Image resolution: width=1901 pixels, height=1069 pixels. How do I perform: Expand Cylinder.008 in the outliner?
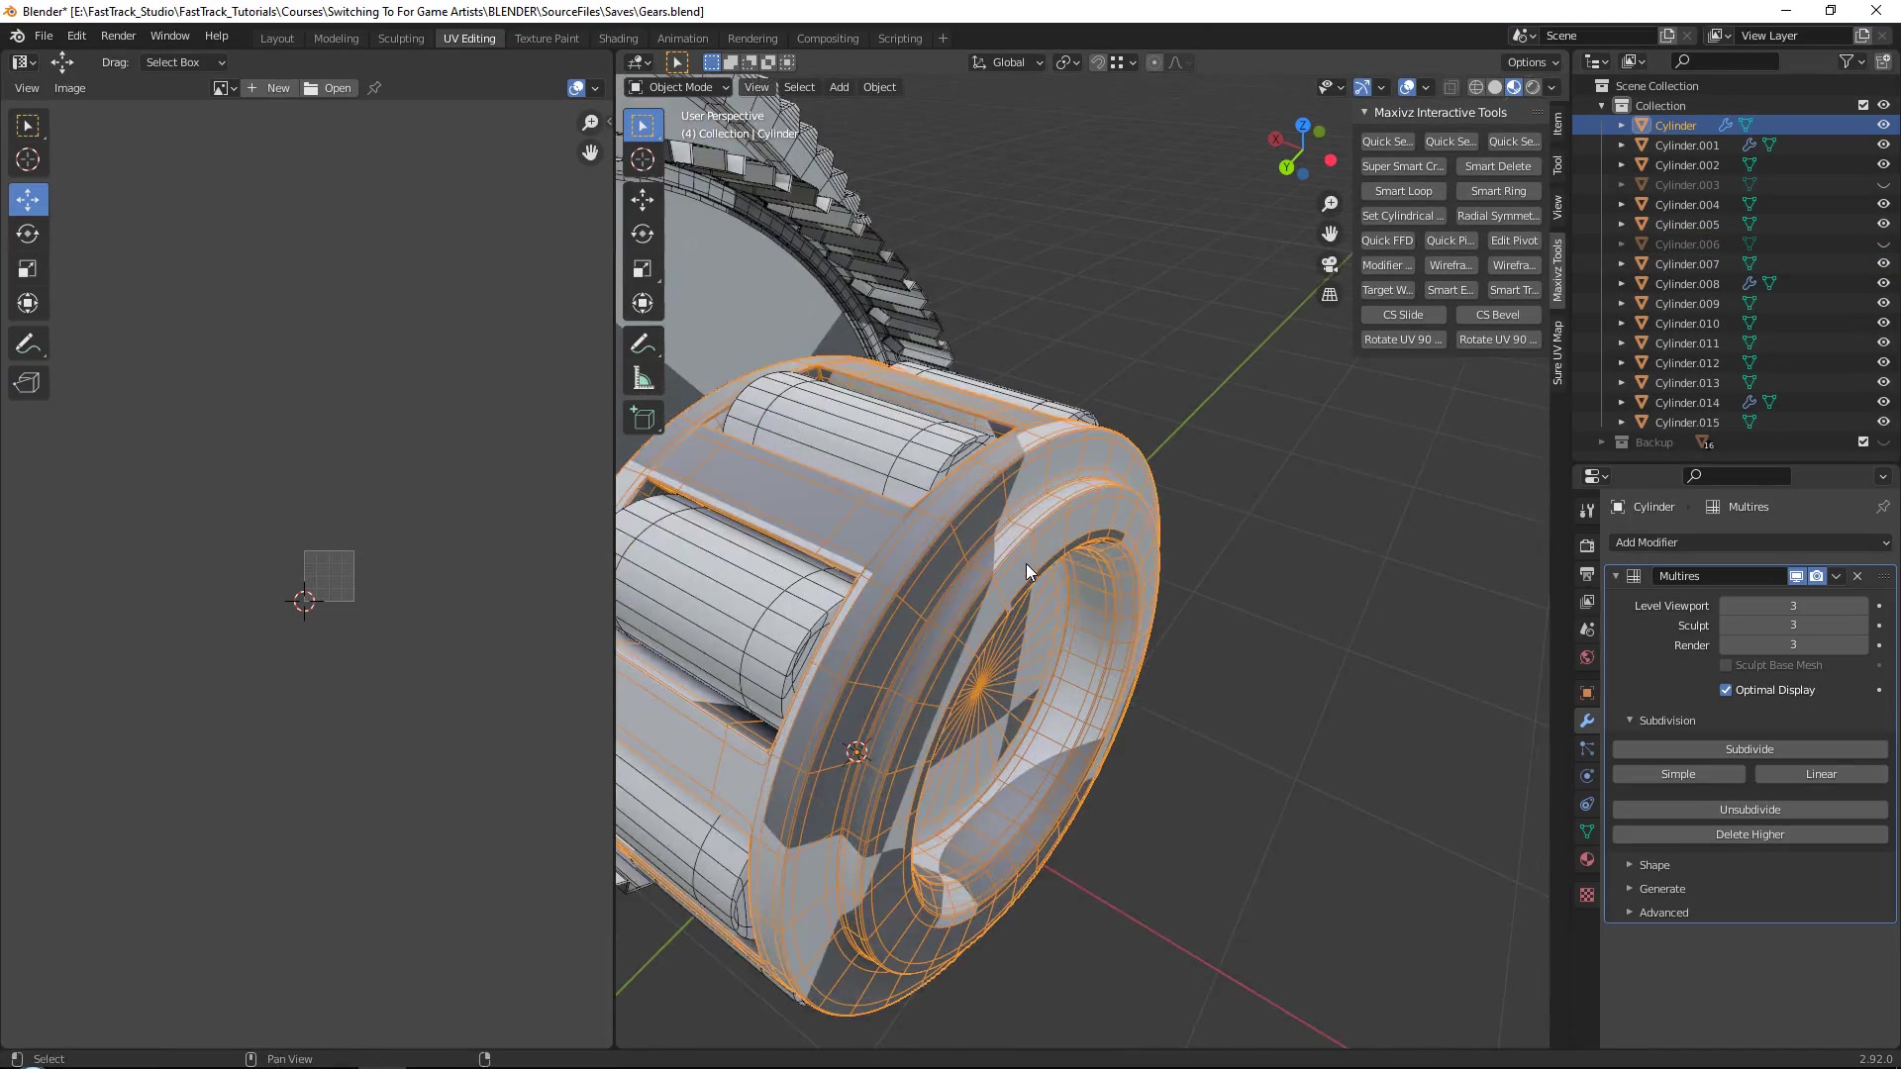(x=1622, y=284)
